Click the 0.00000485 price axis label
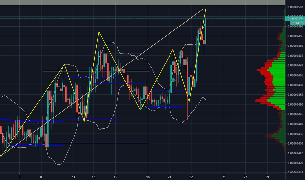305x180 pixels. [x=295, y=36]
